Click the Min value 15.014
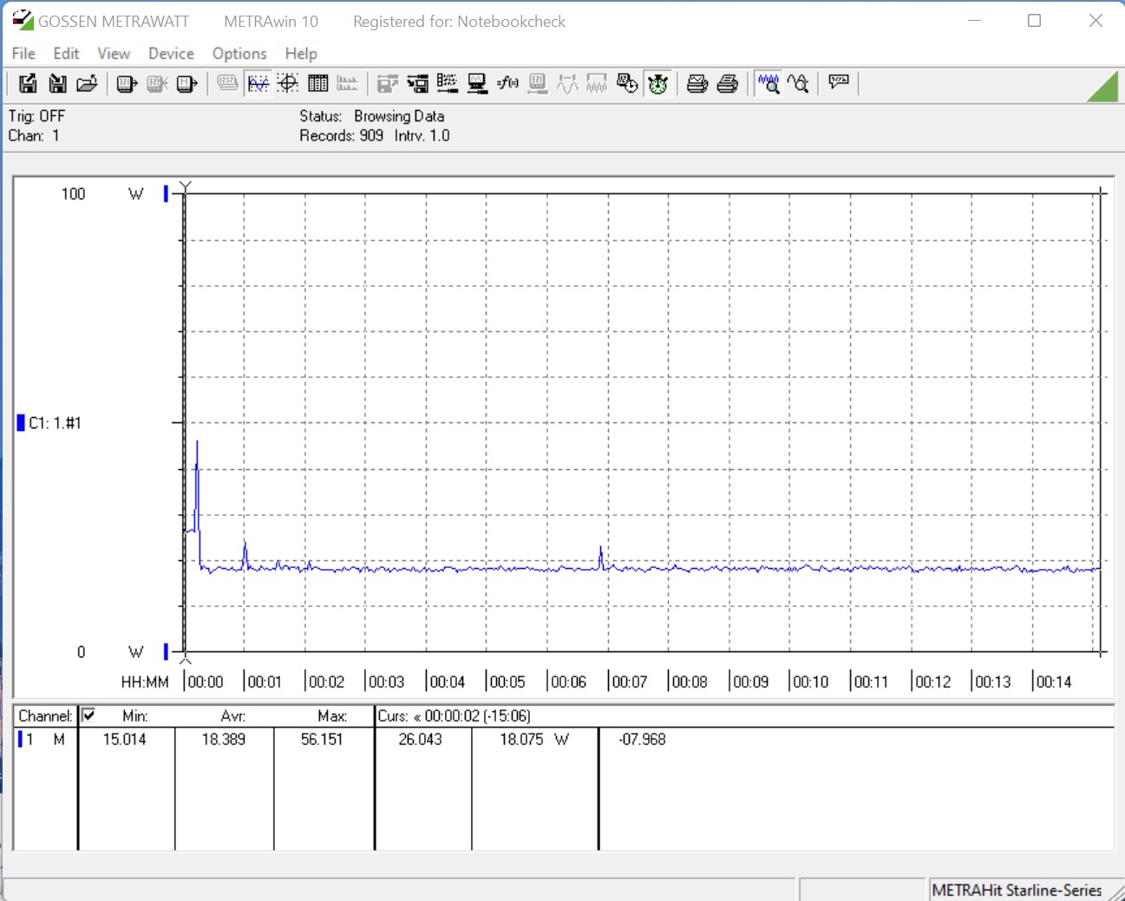Screen dimensions: 1125x901 125,740
